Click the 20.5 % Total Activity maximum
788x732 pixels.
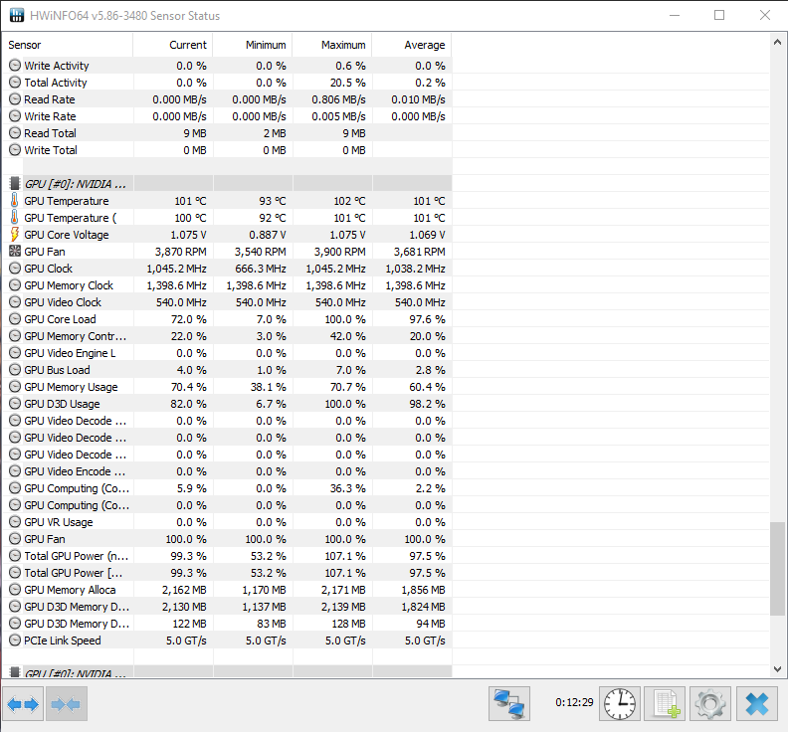tap(348, 83)
